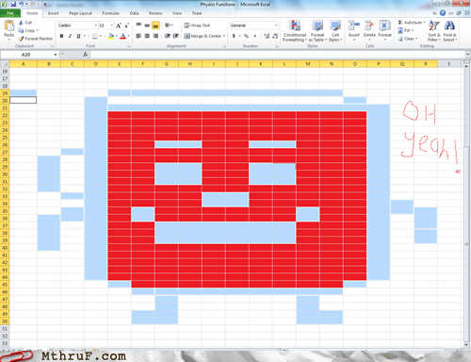This screenshot has width=471, height=362.
Task: Click the Paste button
Action: (8, 29)
